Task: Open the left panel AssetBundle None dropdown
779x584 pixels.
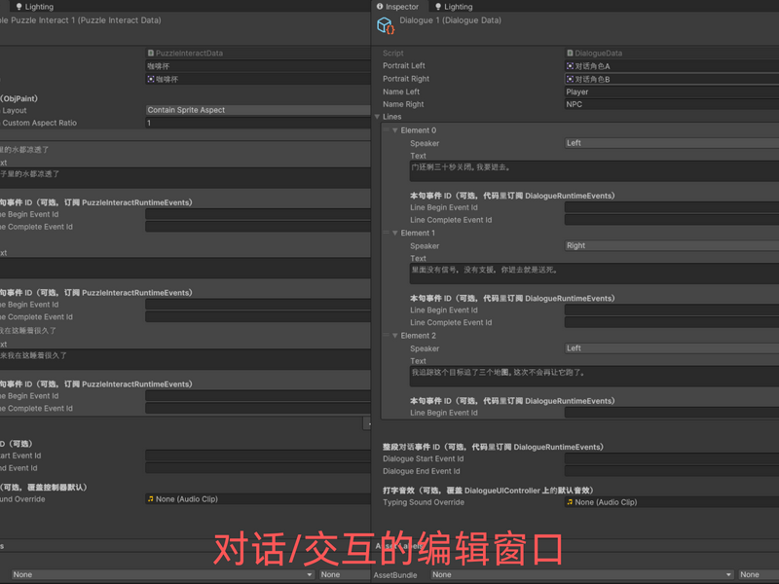Action: point(163,574)
